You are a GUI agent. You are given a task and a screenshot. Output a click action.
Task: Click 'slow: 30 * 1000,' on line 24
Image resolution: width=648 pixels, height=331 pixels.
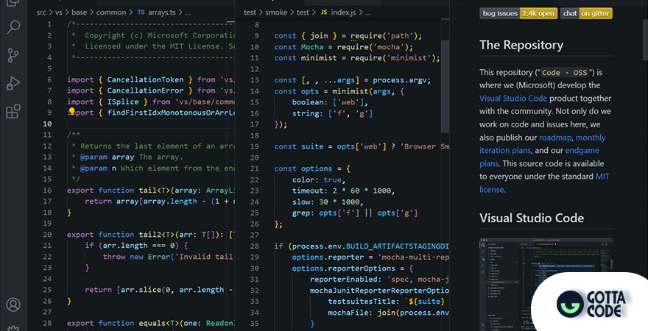(328, 202)
